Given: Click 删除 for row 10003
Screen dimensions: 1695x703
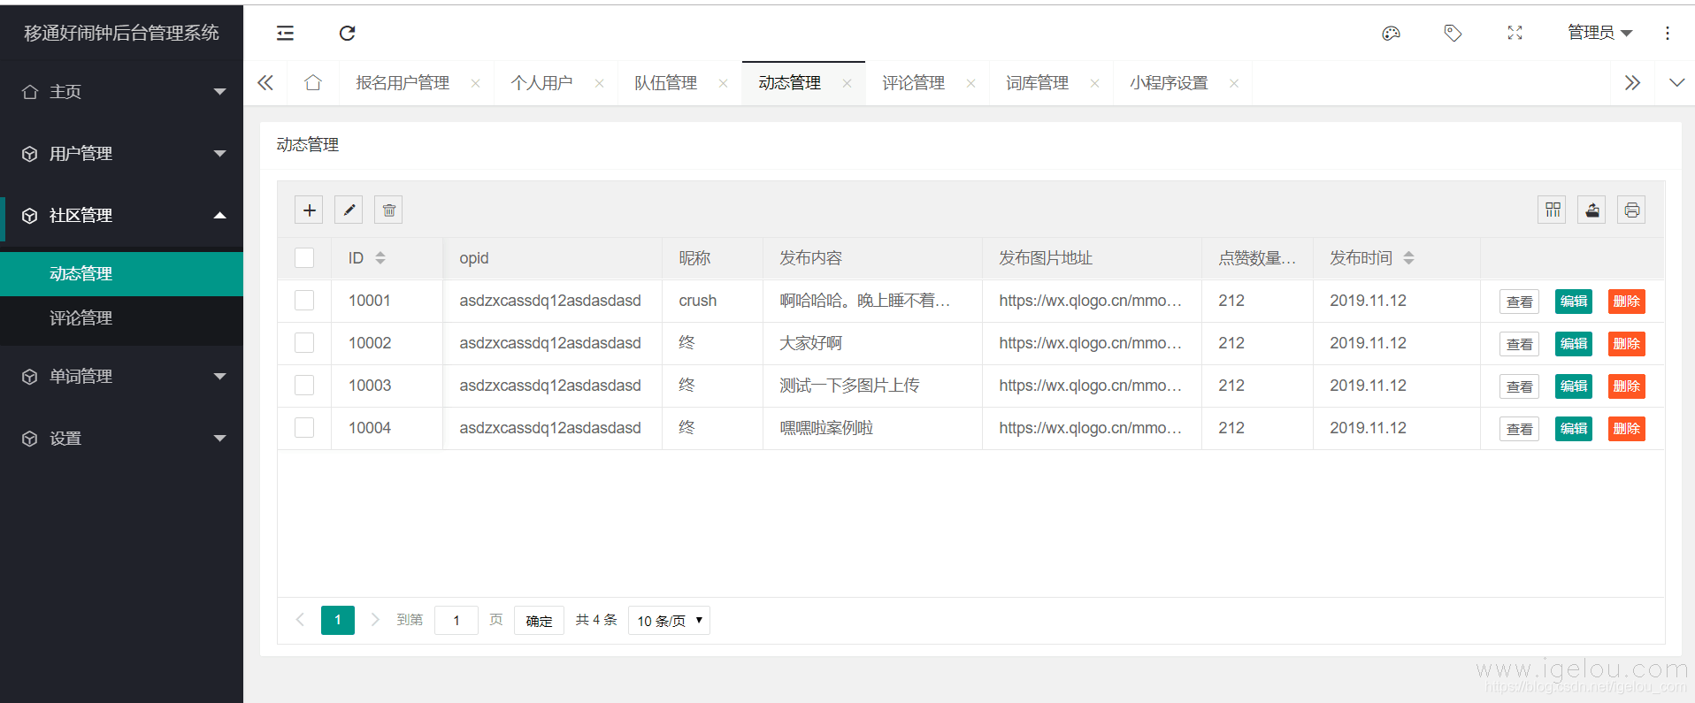Looking at the screenshot, I should 1626,386.
